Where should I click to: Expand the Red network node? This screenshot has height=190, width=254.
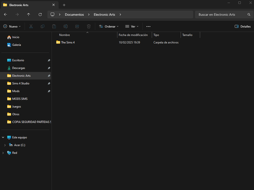(x=3, y=153)
